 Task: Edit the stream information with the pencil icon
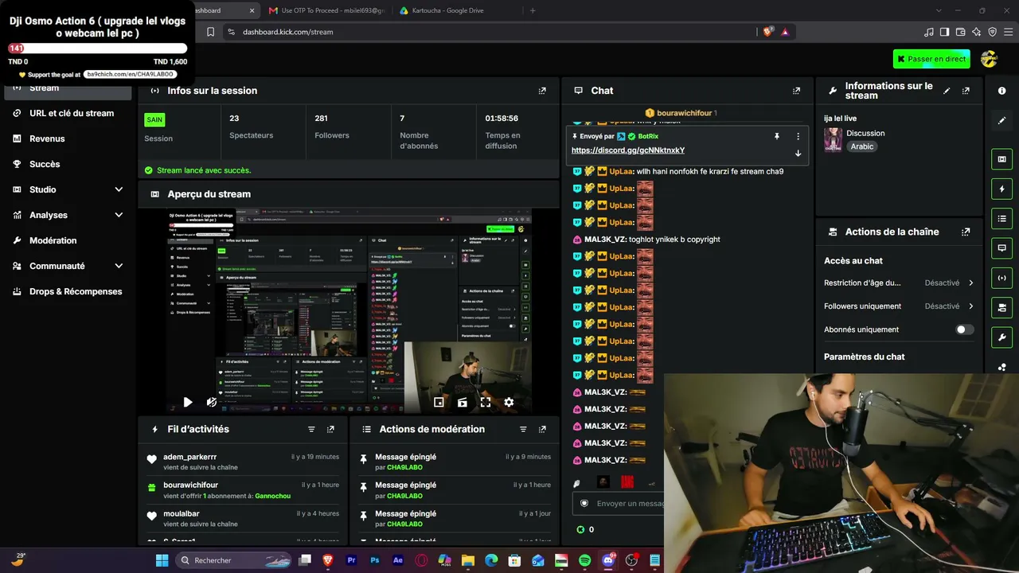tap(947, 91)
